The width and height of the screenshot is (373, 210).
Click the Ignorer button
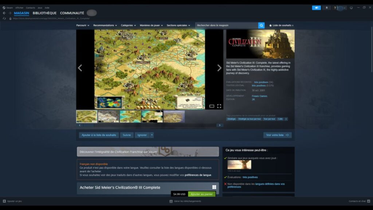tap(142, 135)
